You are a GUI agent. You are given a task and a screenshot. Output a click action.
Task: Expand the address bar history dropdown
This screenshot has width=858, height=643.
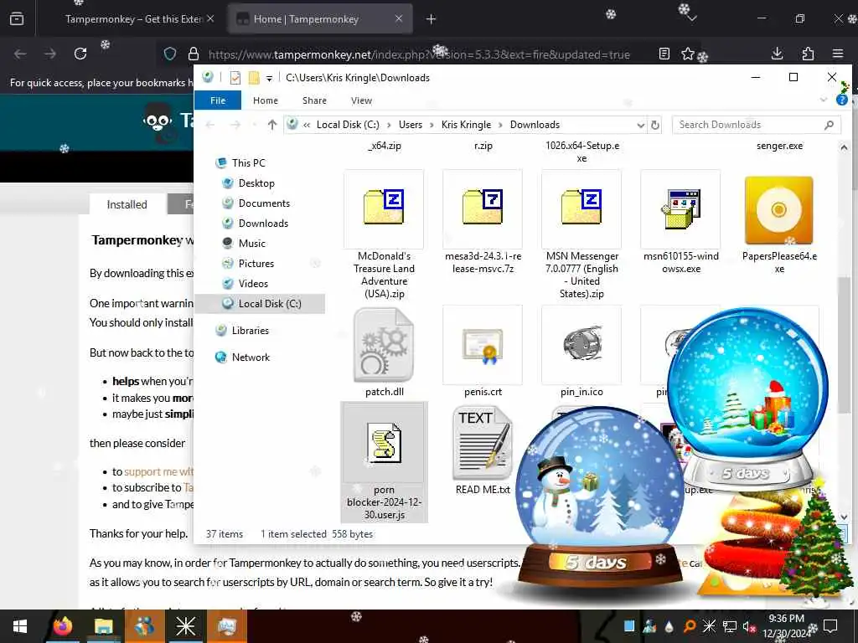640,126
